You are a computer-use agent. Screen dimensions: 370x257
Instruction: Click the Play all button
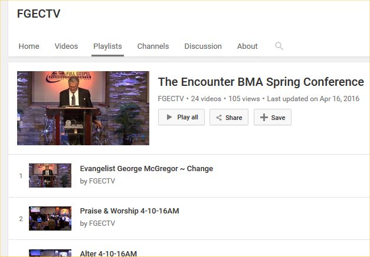tap(182, 117)
